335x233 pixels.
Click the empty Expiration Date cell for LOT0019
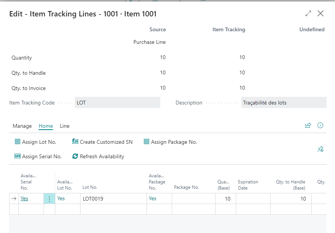coord(253,199)
